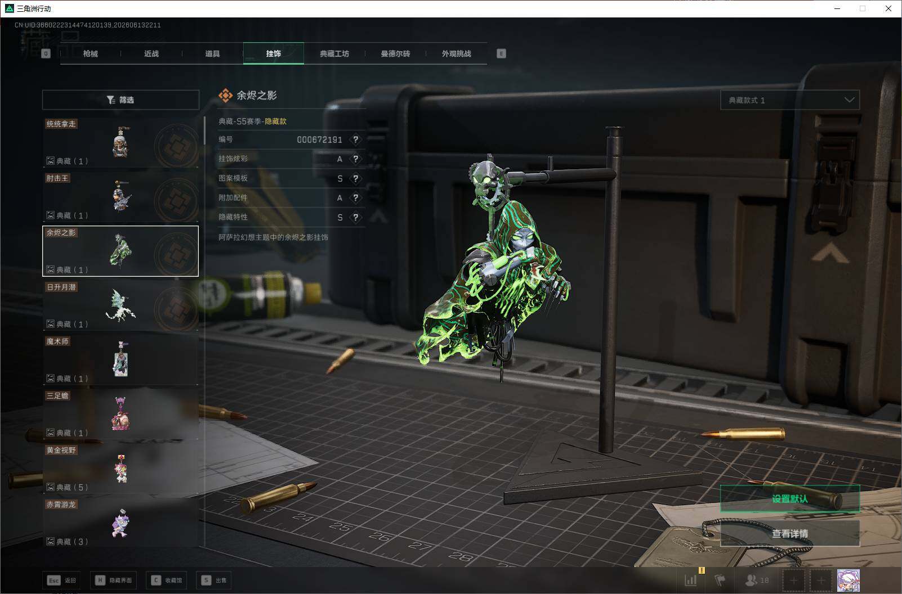This screenshot has width=902, height=594.
Task: Open the 典藏工坊 workshop tab
Action: coord(334,53)
